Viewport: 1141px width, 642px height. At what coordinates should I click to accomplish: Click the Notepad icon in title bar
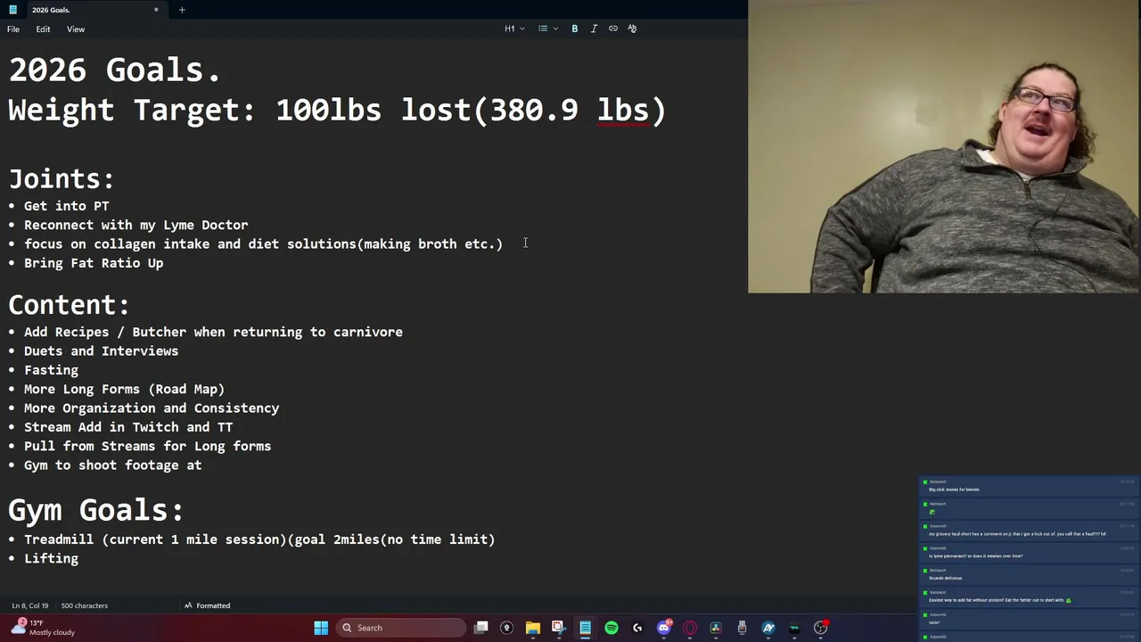(12, 10)
